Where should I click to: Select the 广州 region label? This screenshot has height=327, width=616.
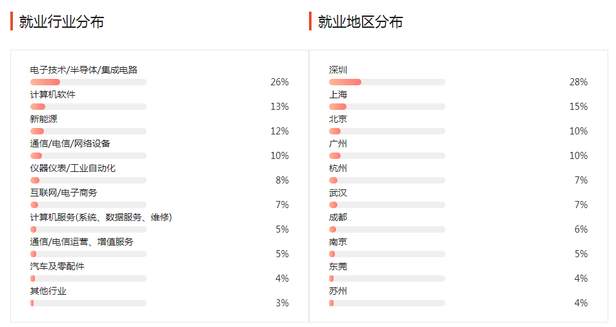[338, 143]
